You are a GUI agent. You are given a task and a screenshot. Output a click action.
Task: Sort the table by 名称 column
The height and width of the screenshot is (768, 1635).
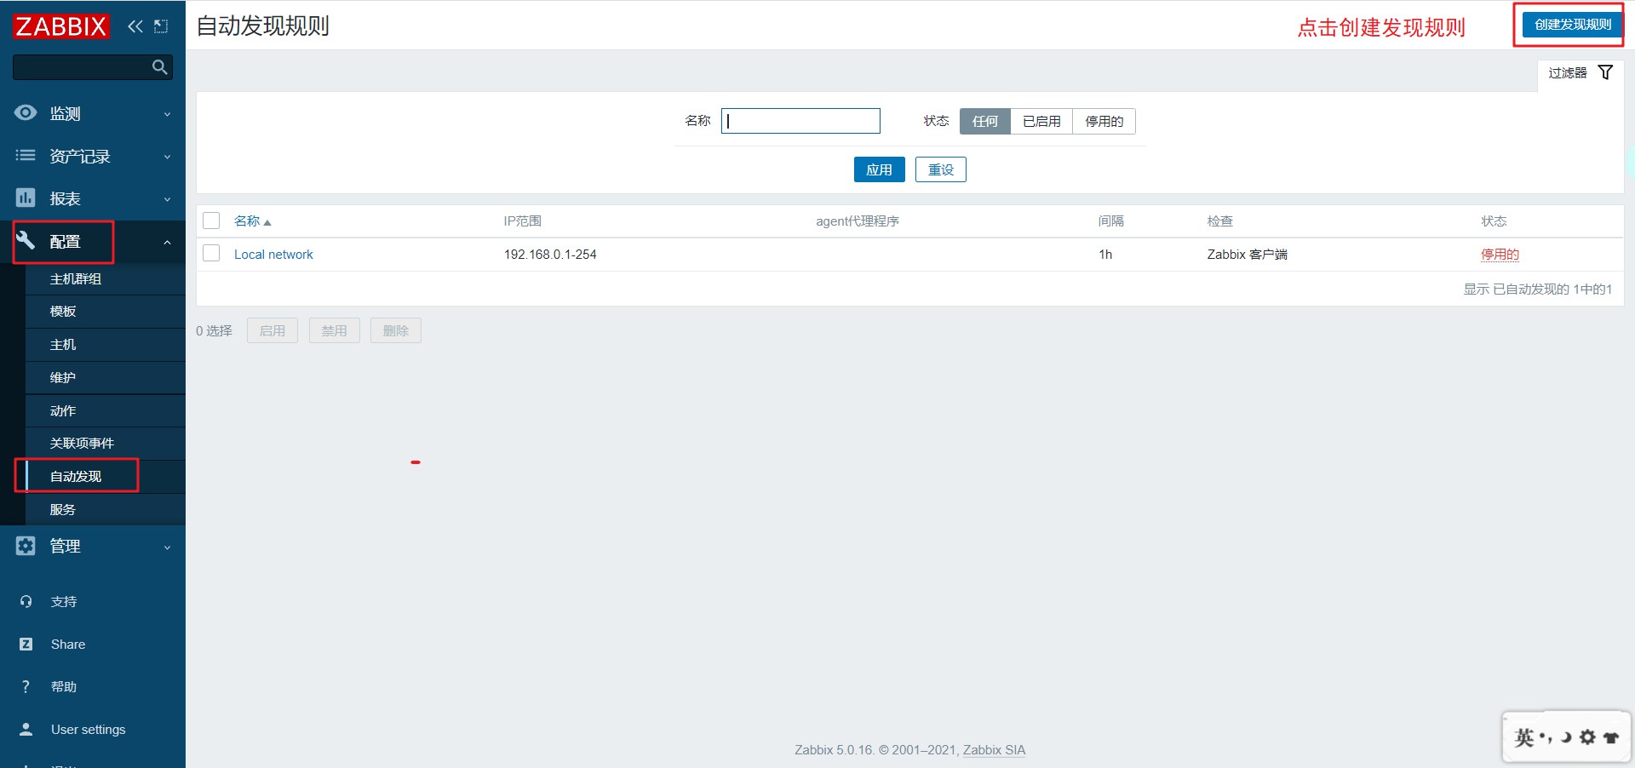(x=252, y=221)
